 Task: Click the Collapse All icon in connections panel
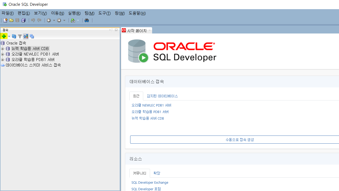[32, 36]
